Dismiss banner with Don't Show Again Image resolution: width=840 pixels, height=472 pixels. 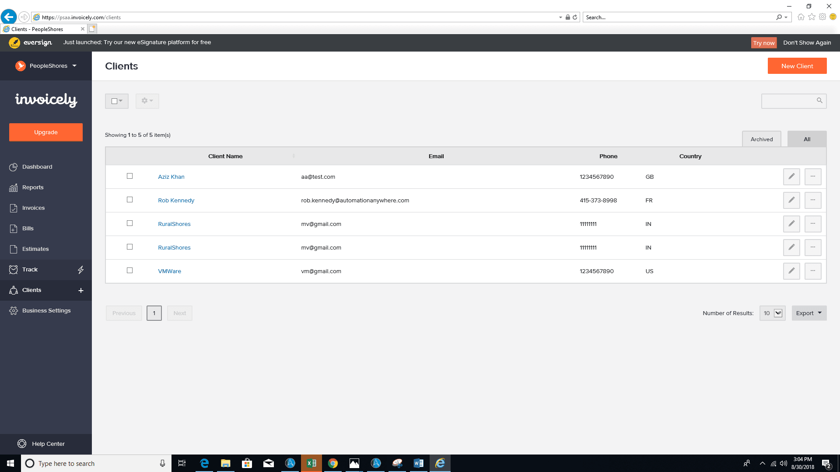click(x=807, y=43)
